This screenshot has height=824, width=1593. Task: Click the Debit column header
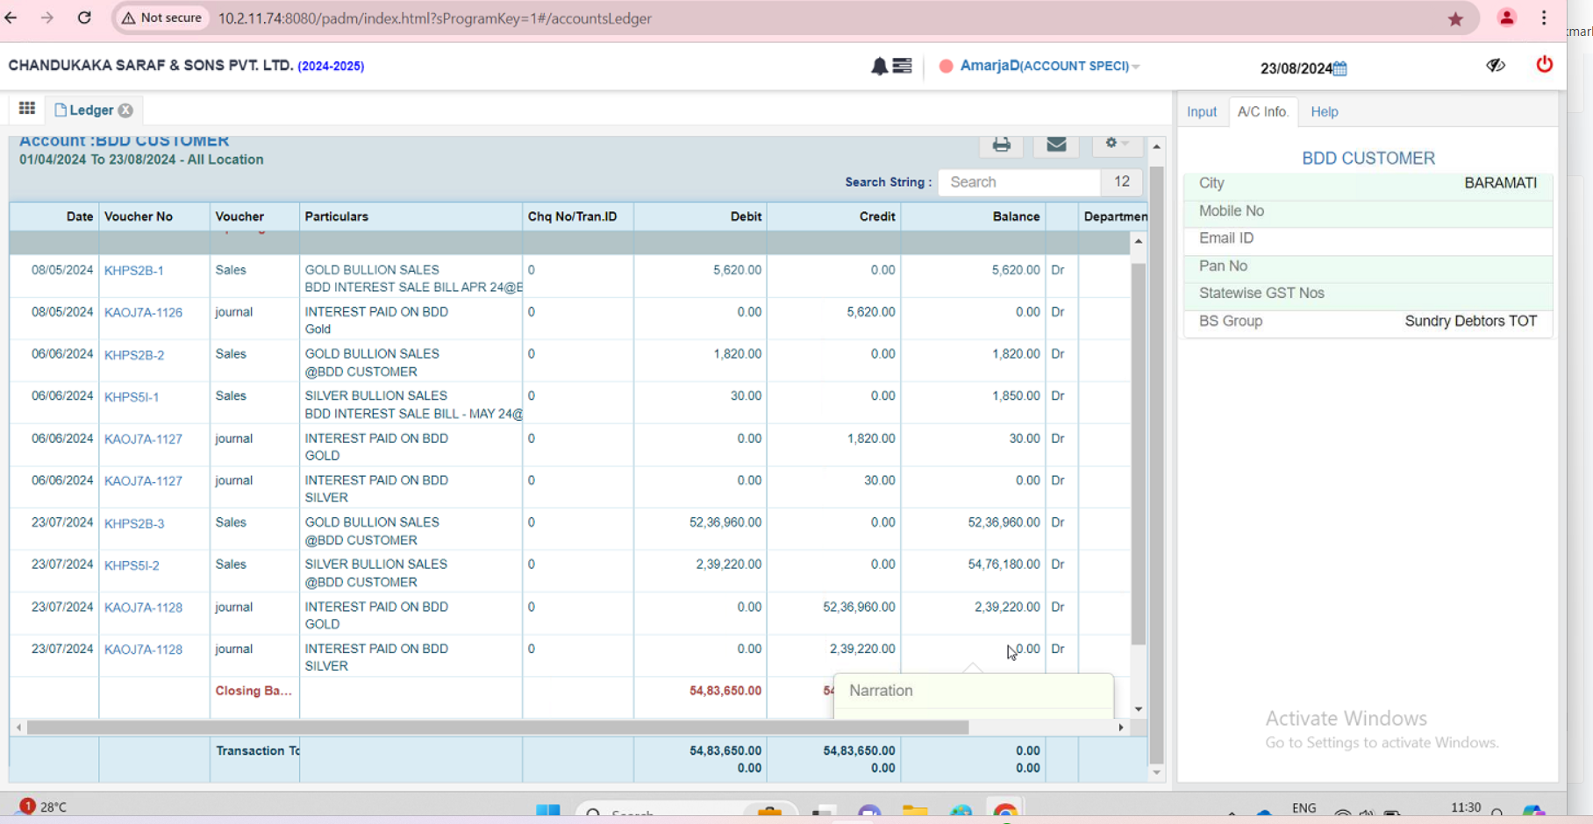click(700, 217)
